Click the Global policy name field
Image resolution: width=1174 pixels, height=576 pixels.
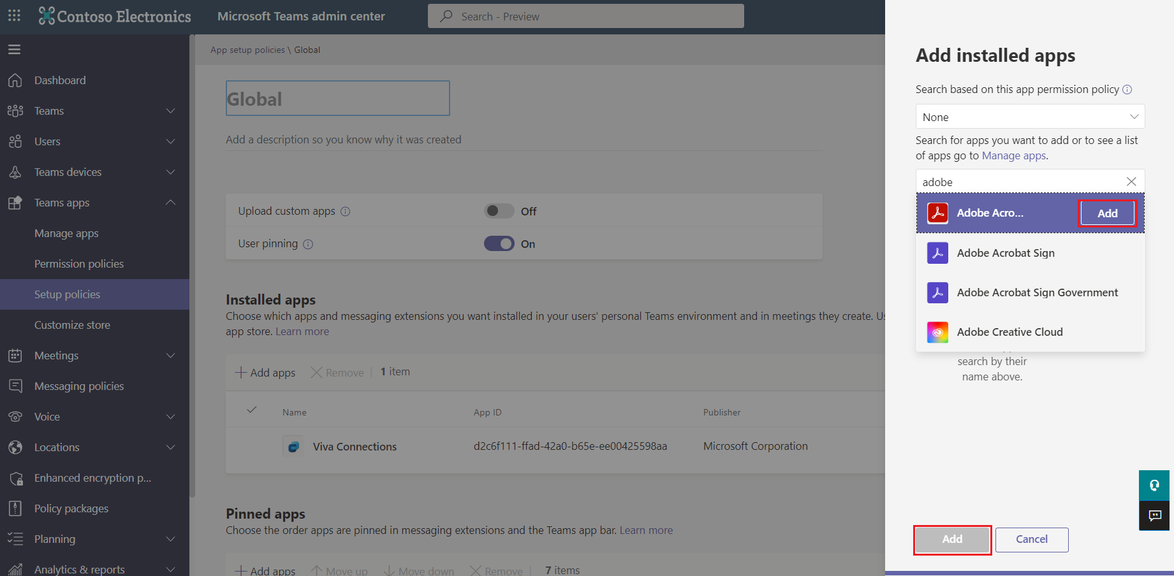(337, 98)
